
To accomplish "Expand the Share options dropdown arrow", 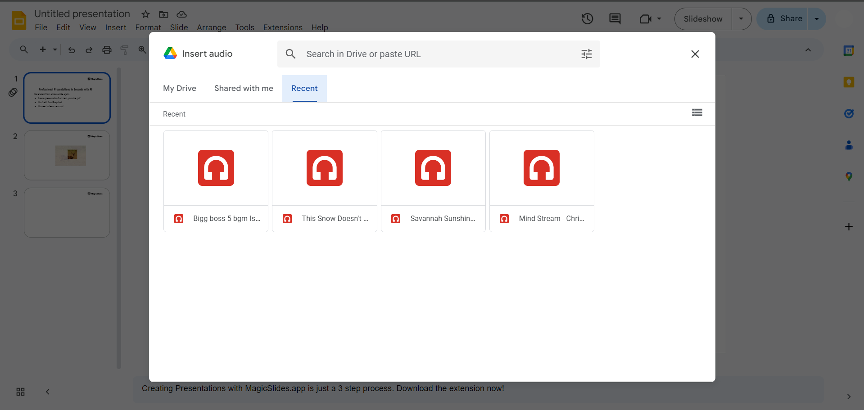I will (817, 18).
